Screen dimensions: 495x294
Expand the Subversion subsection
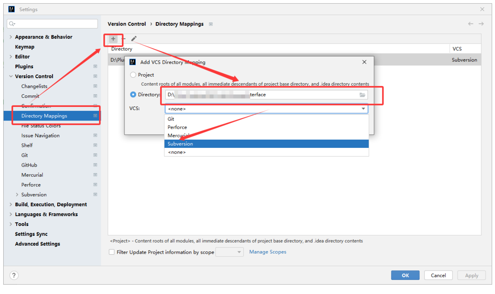(17, 195)
